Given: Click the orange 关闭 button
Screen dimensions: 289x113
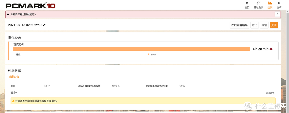Looking at the screenshot, I should click(x=274, y=25).
